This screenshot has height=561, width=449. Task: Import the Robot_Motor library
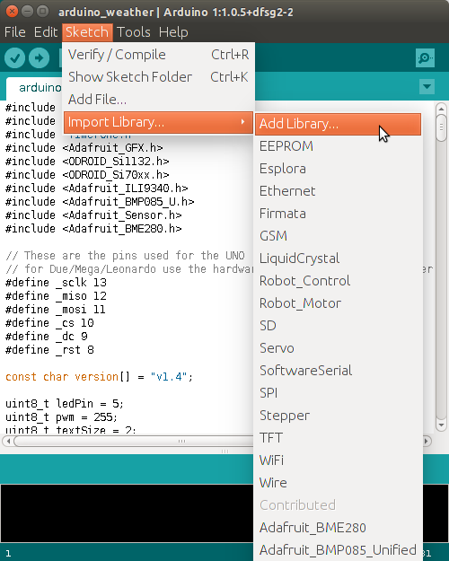click(x=338, y=303)
